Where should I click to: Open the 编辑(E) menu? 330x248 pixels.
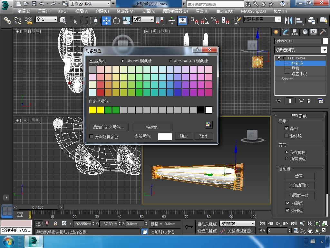click(24, 11)
